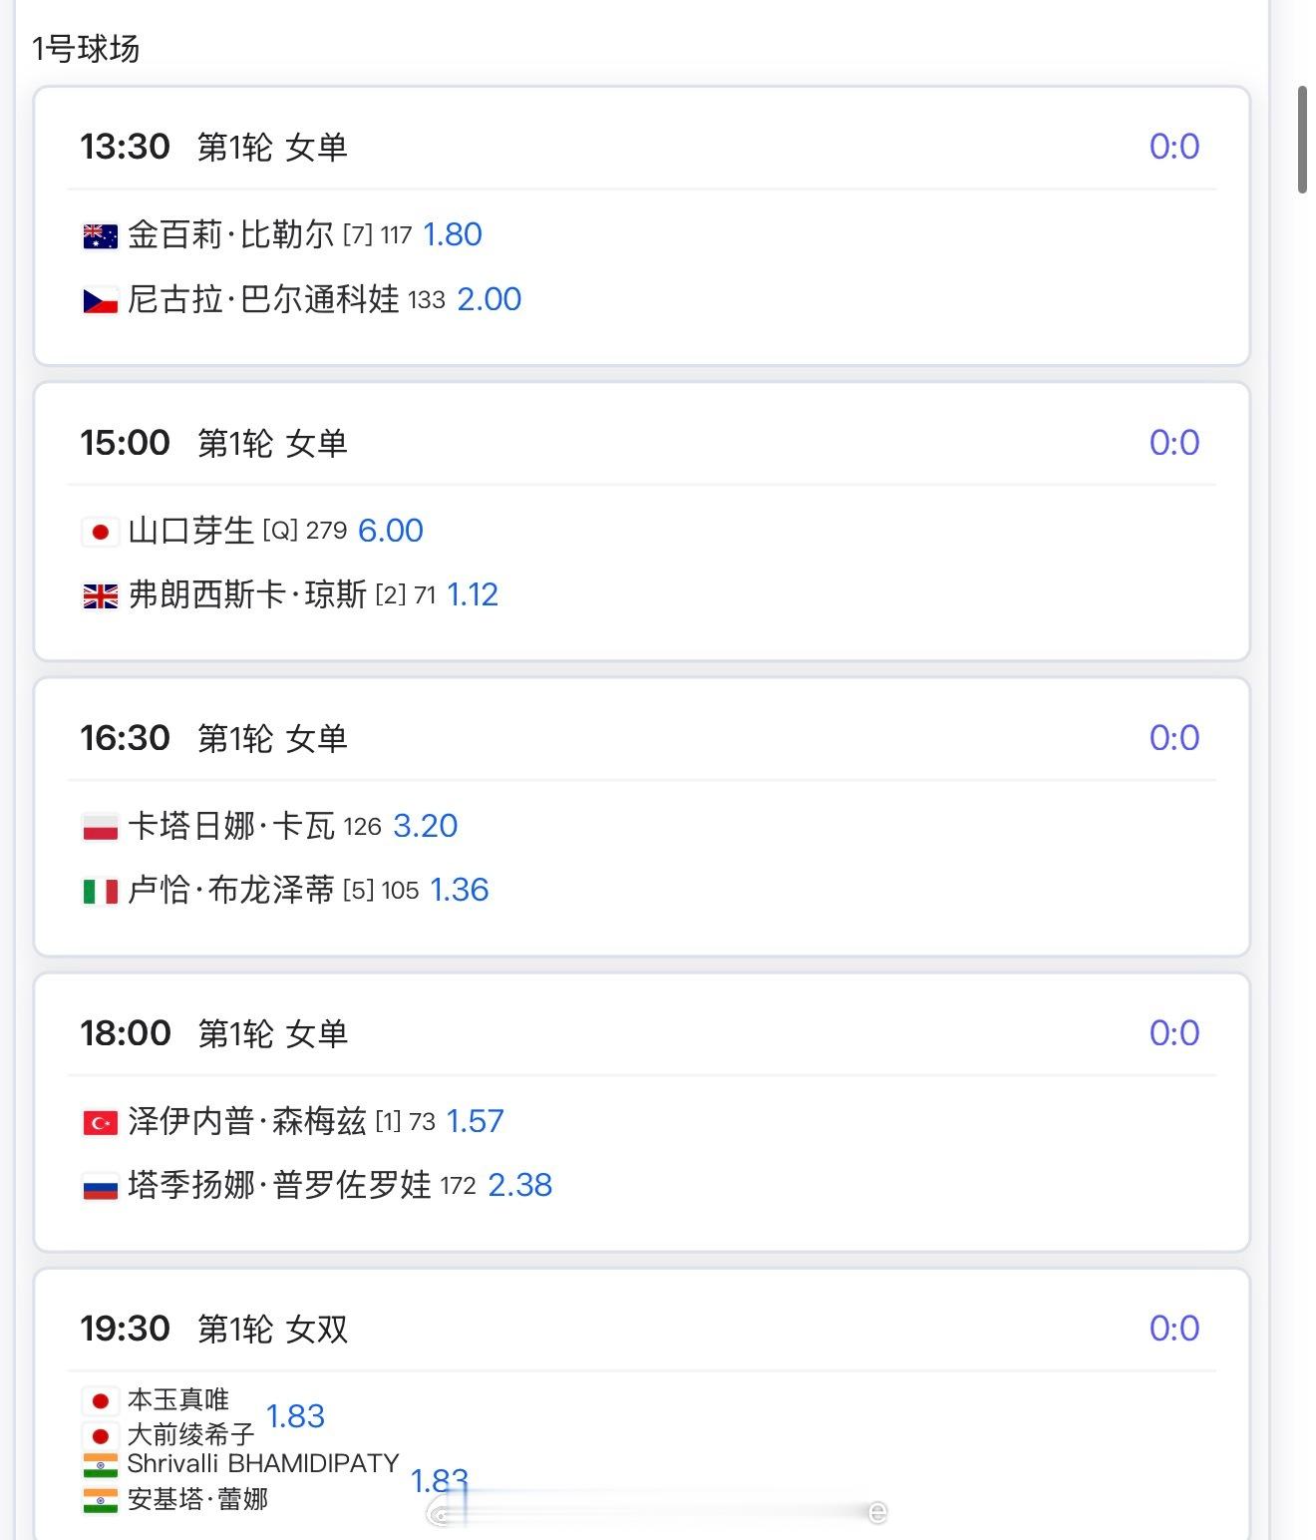Click UK flag beside 弗朗西斯卡·琼斯
Screen dimensions: 1316x1540
tap(100, 595)
